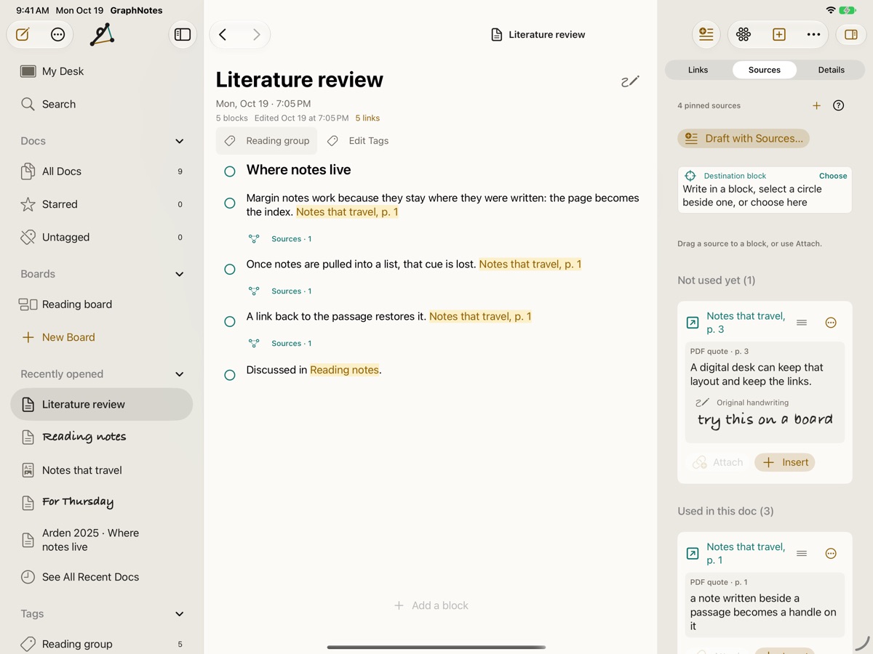Open the flower-shaped graph toolbar icon
The image size is (873, 654).
pos(744,34)
